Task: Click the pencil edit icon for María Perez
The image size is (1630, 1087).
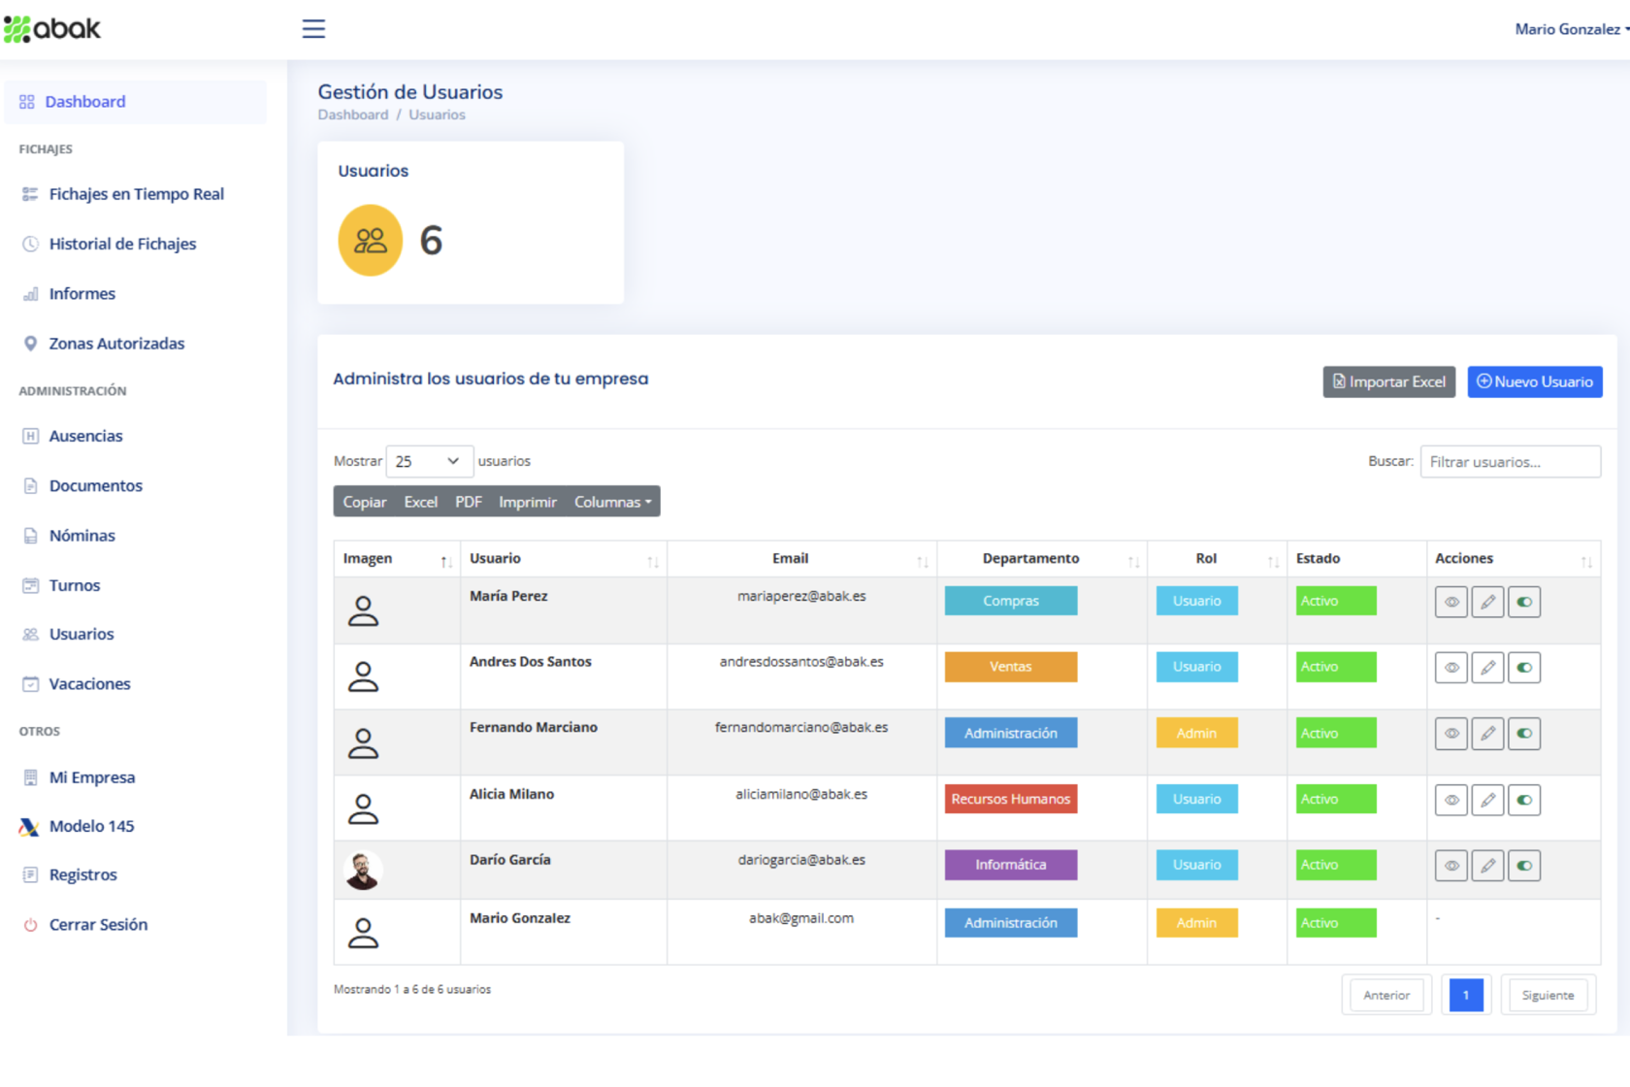Action: pos(1487,602)
